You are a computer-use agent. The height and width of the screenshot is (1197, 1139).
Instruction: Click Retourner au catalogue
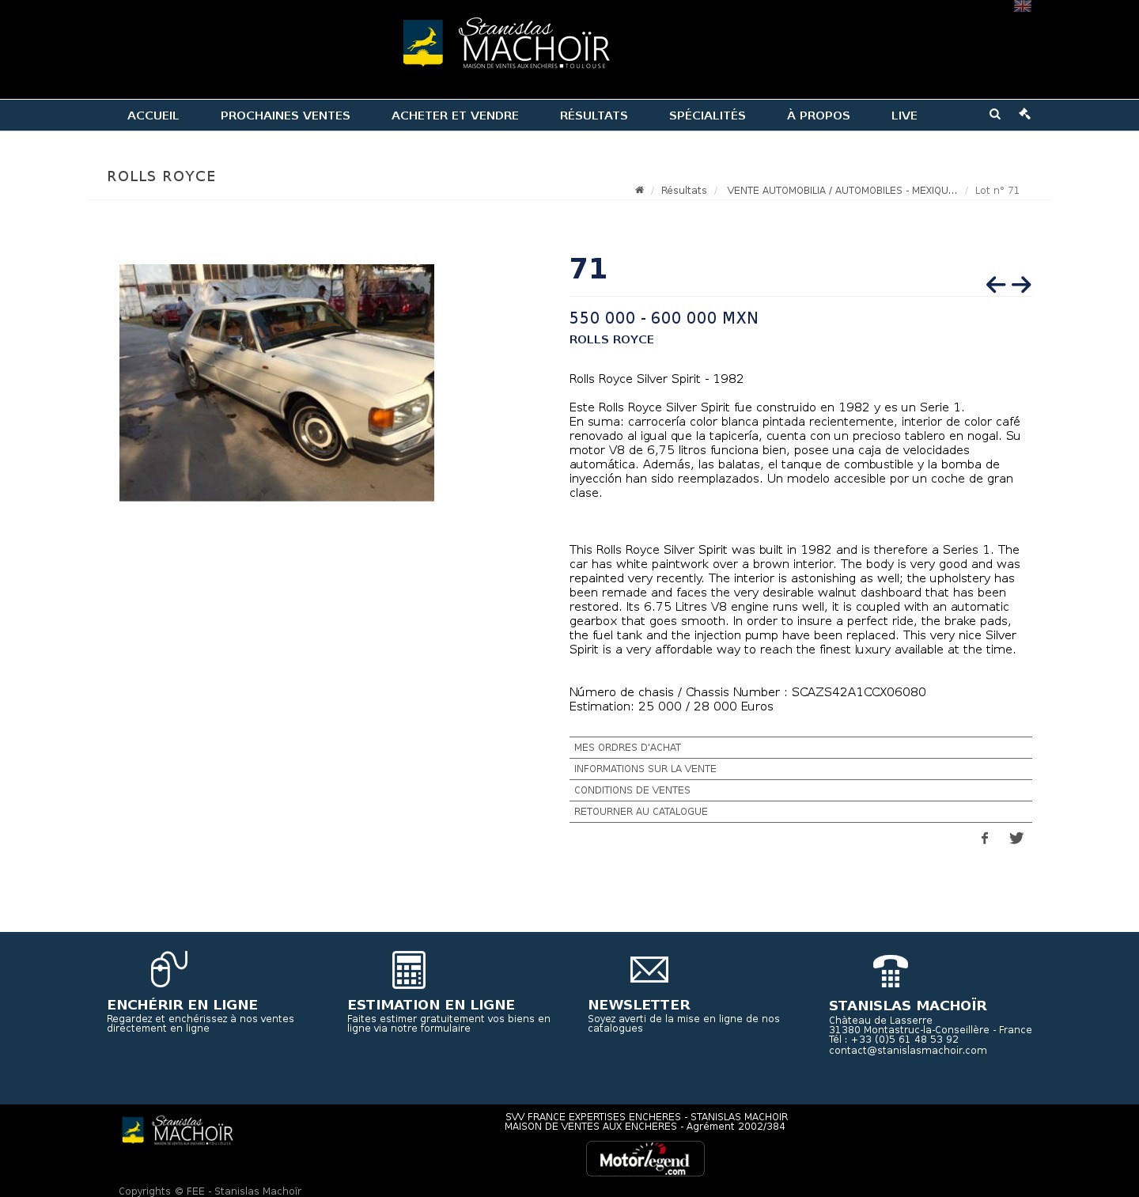[800, 812]
